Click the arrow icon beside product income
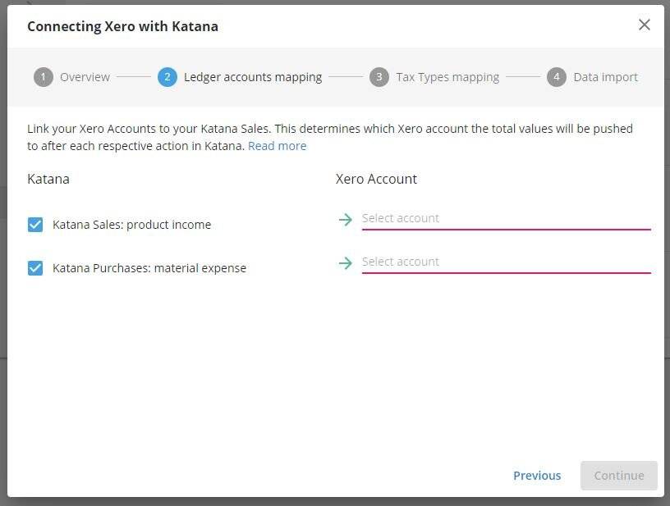 click(345, 220)
